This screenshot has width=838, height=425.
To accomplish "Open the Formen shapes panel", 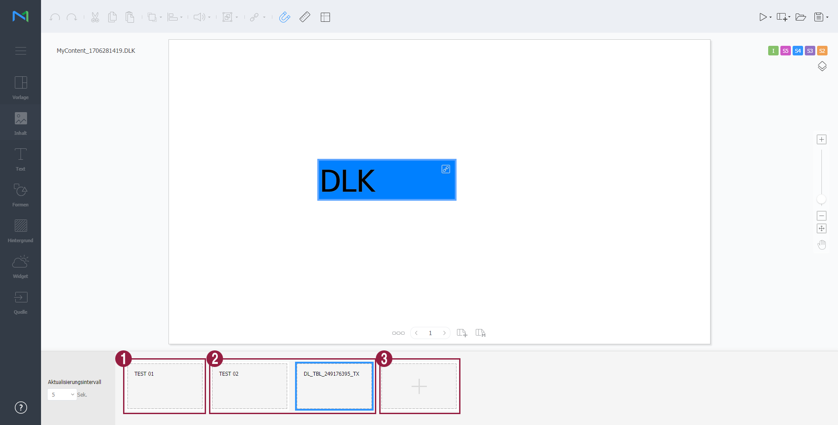I will tap(21, 195).
